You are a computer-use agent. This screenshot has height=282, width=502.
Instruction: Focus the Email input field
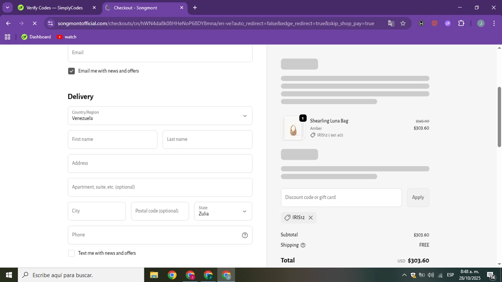click(x=160, y=53)
